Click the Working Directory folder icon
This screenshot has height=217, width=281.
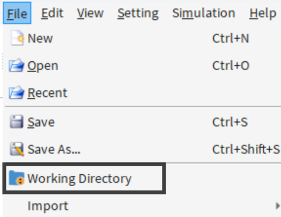(17, 178)
